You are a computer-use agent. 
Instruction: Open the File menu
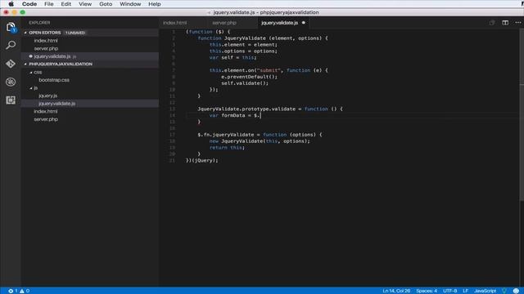click(x=49, y=4)
